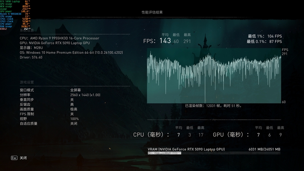Select the 性能评估结果 title heading
This screenshot has height=171, width=304.
point(152,12)
